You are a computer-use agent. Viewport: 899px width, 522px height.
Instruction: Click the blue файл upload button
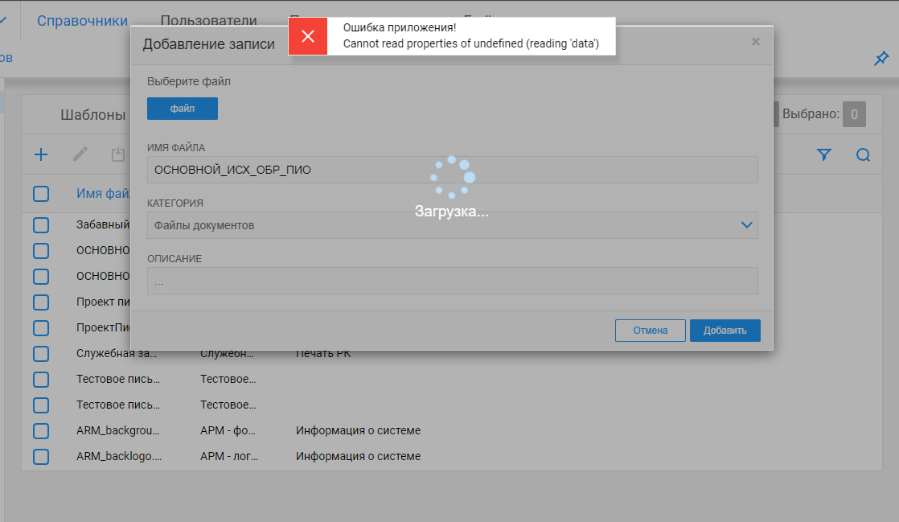pos(183,109)
